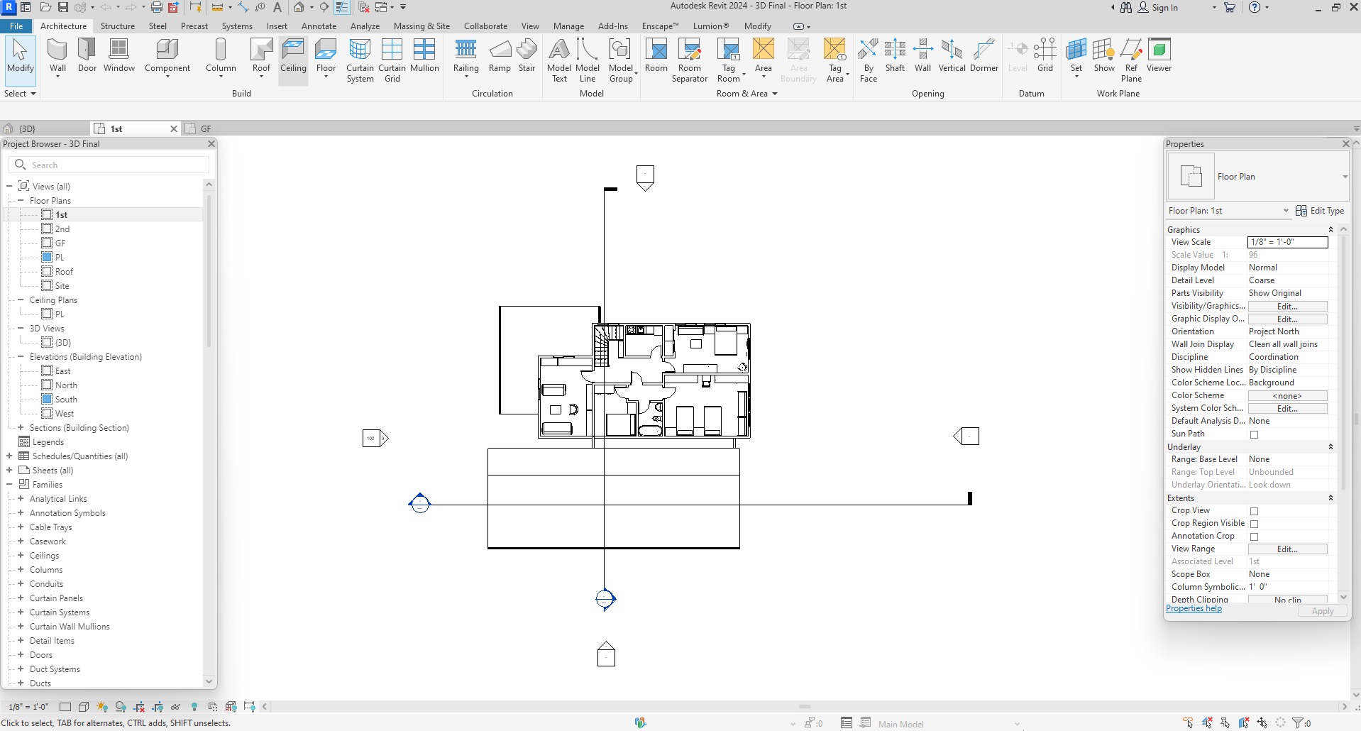Image resolution: width=1361 pixels, height=731 pixels.
Task: Choose the Mullion tool
Action: [x=424, y=57]
